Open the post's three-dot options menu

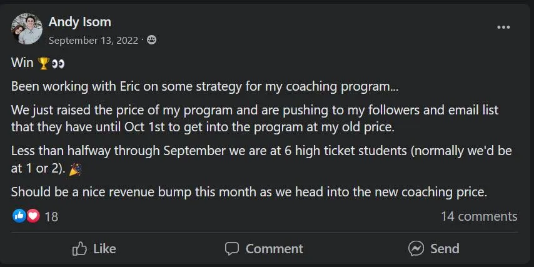503,28
